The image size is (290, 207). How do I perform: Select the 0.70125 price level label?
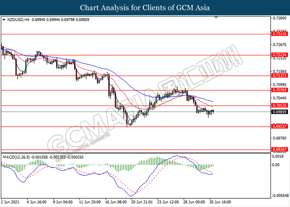point(280,105)
